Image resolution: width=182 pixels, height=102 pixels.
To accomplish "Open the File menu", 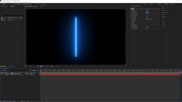I will pyautogui.click(x=1, y=2).
